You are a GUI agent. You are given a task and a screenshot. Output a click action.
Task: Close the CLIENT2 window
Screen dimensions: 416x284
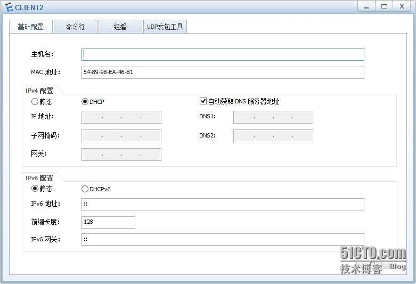tap(402, 6)
